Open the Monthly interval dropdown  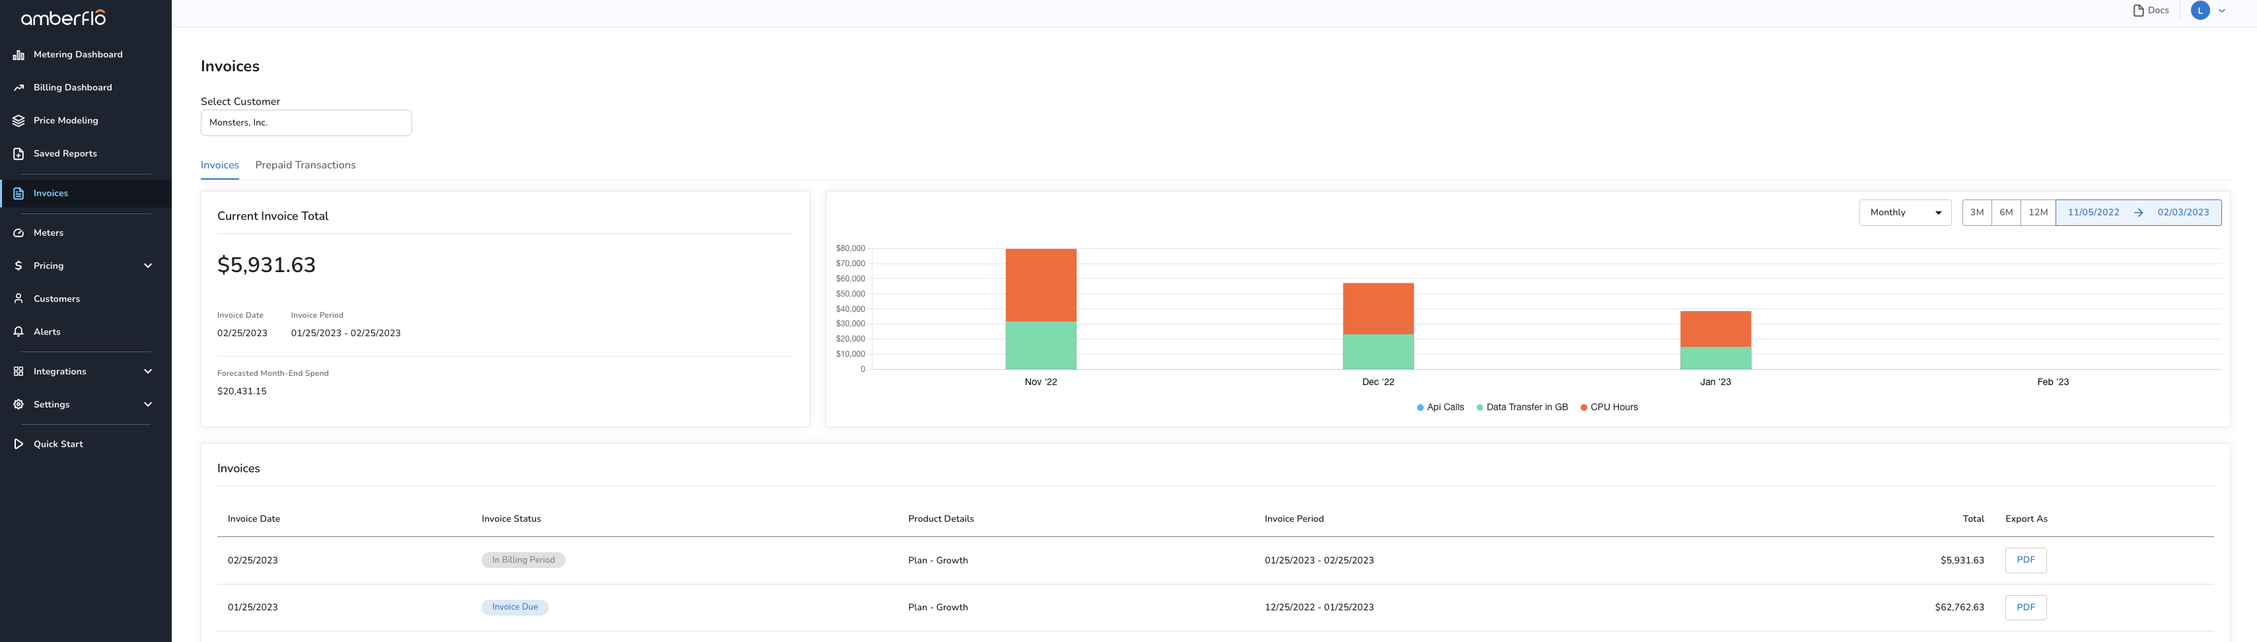point(1905,213)
